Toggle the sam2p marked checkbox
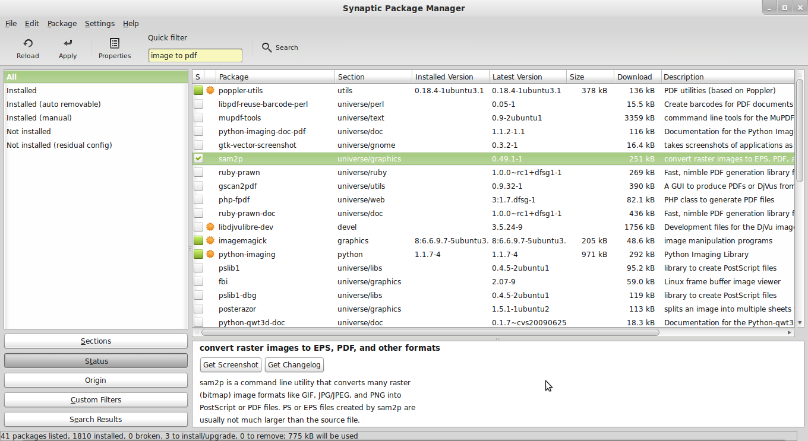808x441 pixels. pos(198,159)
